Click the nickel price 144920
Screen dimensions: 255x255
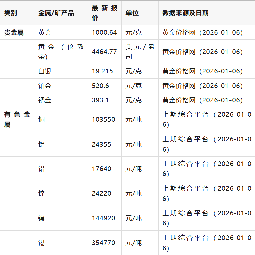click(x=103, y=218)
